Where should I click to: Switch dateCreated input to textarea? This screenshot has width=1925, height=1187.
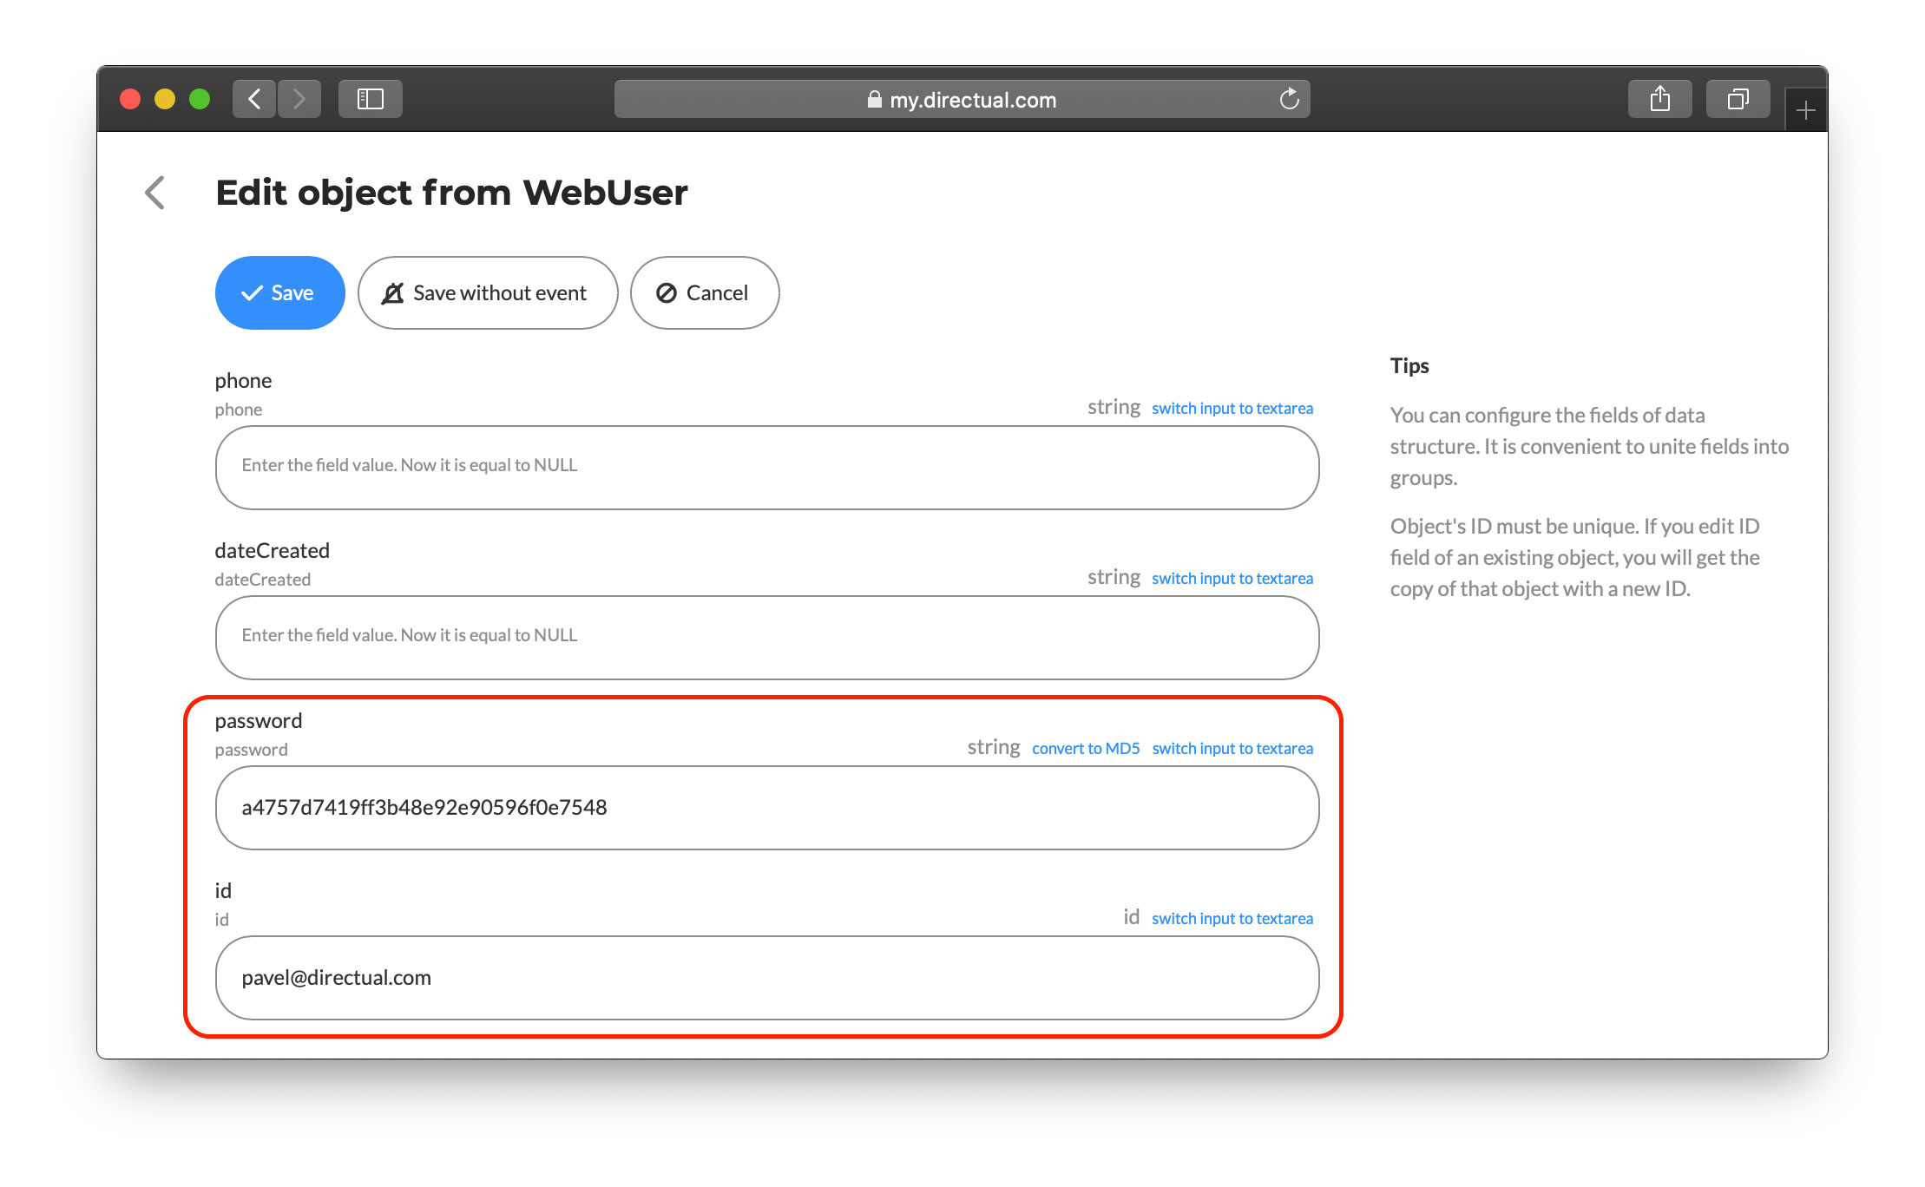point(1231,578)
